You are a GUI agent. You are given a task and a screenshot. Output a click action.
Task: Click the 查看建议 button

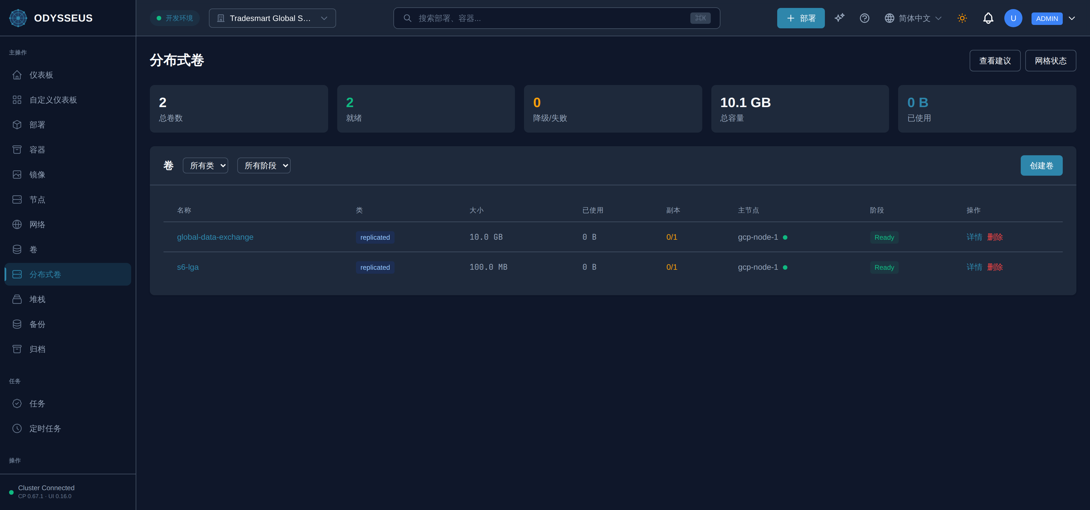click(995, 60)
